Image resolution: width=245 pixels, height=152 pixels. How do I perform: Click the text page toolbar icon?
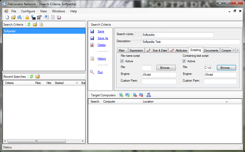pos(53,17)
